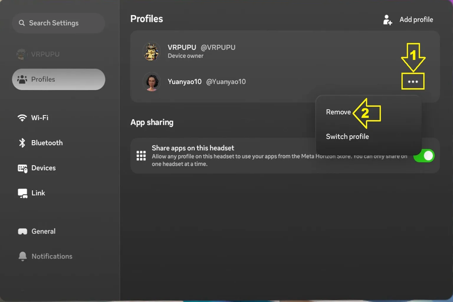Click the Profiles page heading
The height and width of the screenshot is (302, 453).
(147, 19)
